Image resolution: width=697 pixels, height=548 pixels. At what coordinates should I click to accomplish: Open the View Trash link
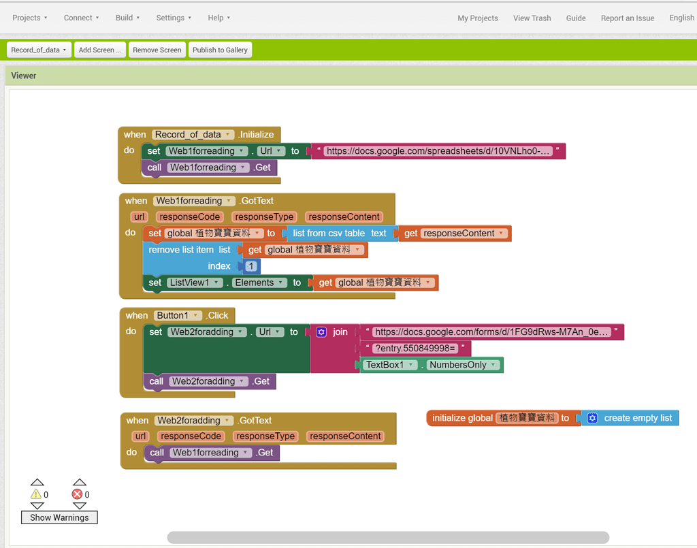click(532, 18)
